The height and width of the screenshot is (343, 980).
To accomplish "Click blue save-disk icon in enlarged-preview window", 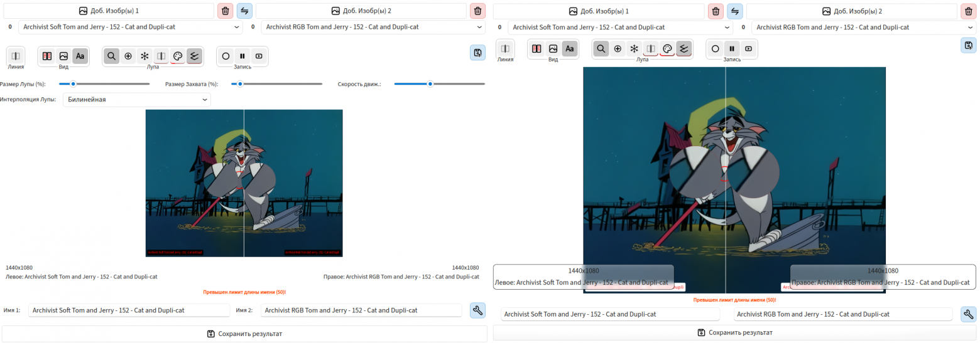I will [x=969, y=45].
